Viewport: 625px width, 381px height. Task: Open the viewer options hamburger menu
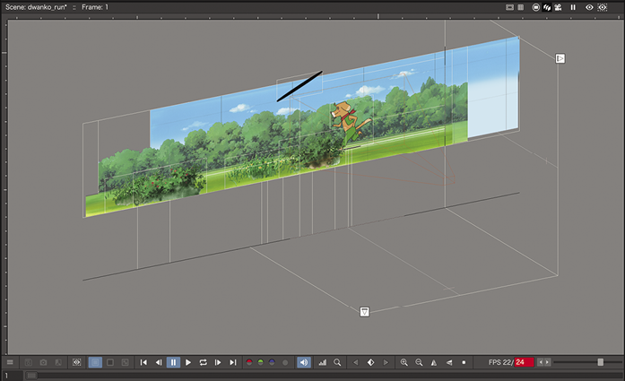[x=10, y=362]
